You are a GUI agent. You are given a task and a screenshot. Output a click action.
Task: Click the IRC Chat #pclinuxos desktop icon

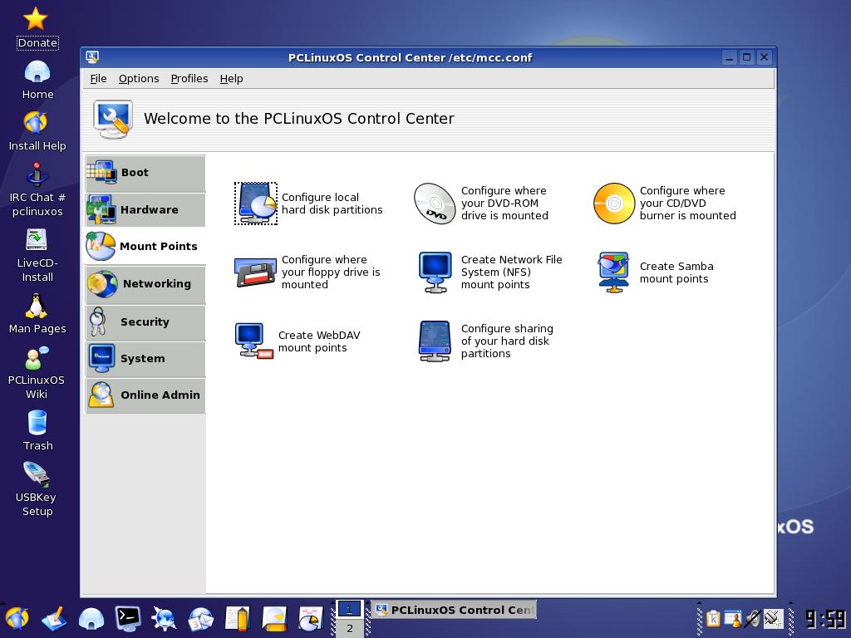[37, 174]
